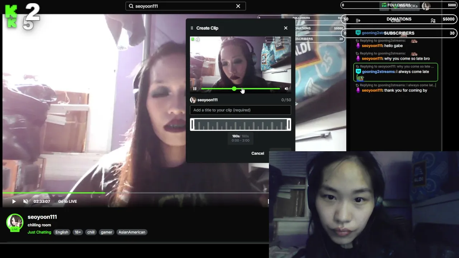
Task: Click the microphone badge beside thank you for coming by
Action: click(358, 90)
